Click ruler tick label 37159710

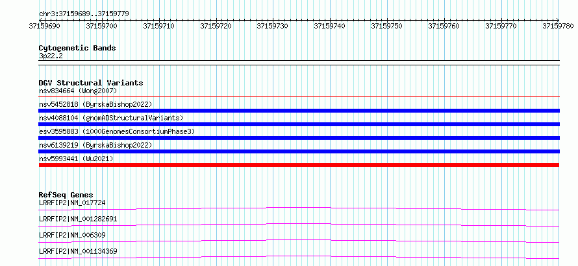coord(159,26)
